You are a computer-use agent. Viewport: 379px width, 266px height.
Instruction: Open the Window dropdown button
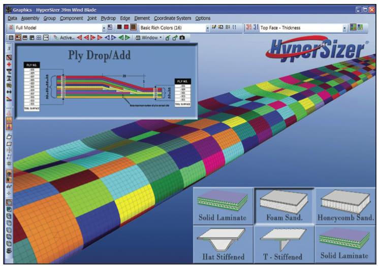(x=148, y=38)
